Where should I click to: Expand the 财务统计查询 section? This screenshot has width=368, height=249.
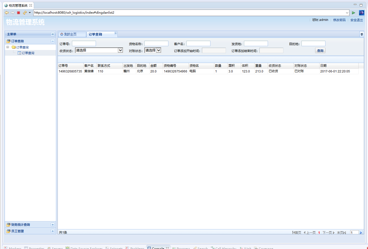pos(53,225)
